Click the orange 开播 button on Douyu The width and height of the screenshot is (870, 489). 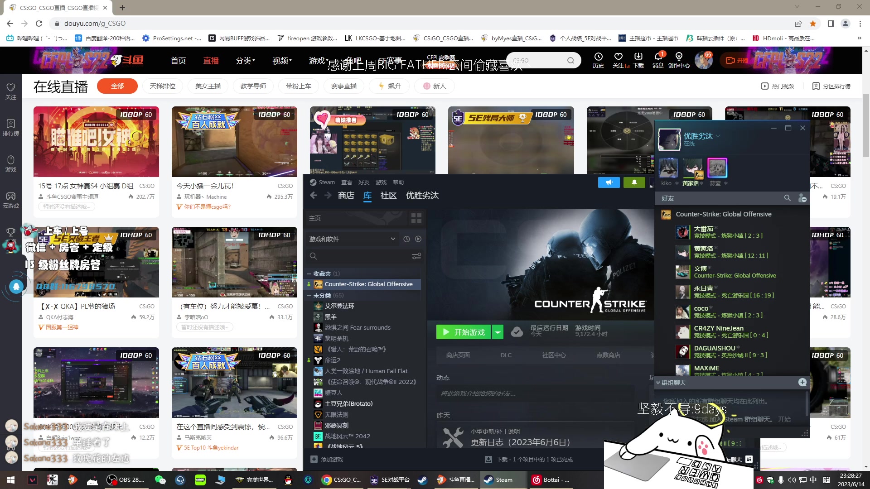click(737, 60)
